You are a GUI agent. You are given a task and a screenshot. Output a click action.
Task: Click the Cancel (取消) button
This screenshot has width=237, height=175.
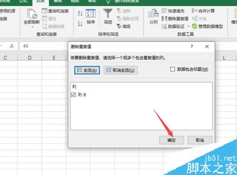[x=200, y=140]
